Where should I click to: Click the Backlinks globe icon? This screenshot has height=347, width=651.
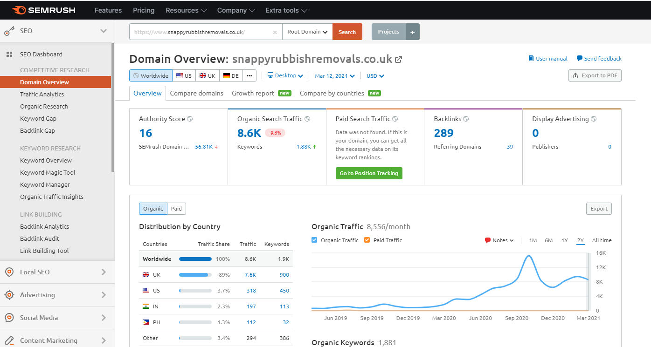click(x=466, y=119)
